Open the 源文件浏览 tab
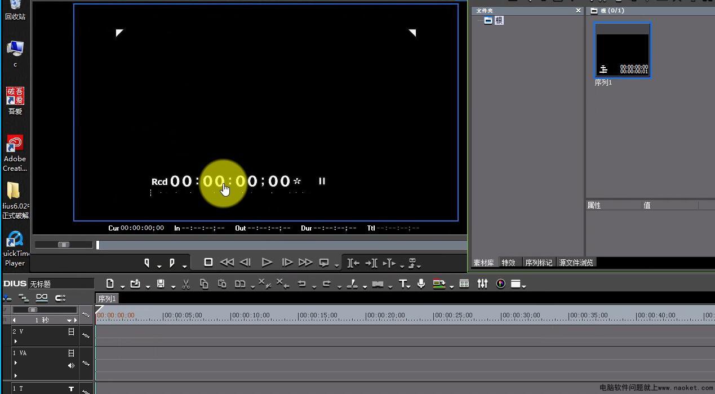 (576, 263)
